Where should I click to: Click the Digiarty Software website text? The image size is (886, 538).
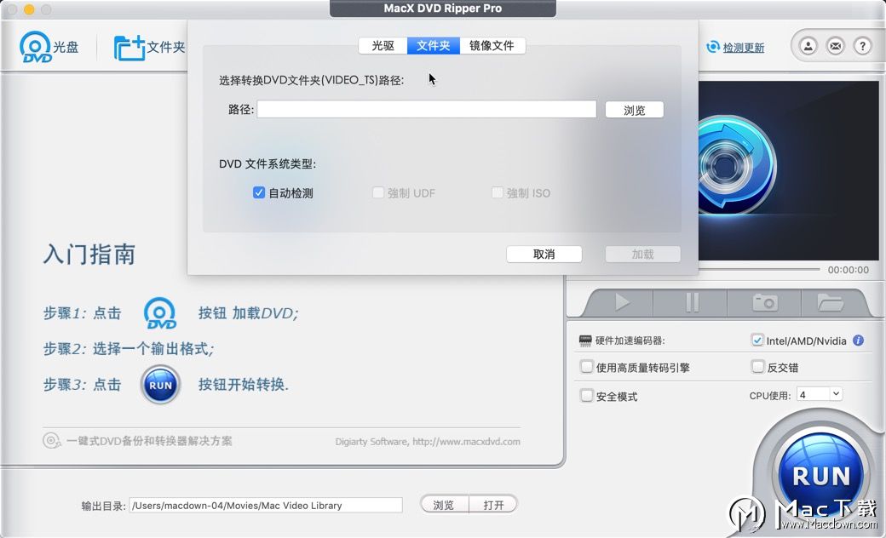(x=428, y=442)
